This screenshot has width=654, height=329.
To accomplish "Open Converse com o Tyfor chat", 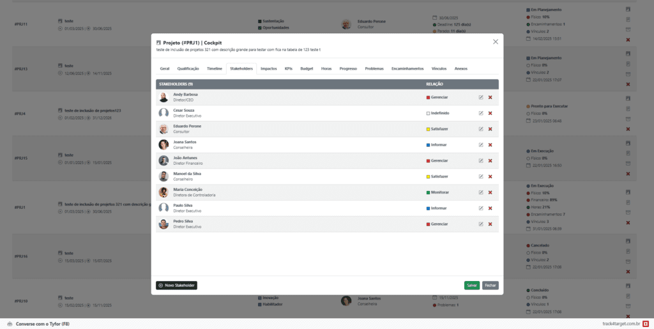I will [x=38, y=324].
